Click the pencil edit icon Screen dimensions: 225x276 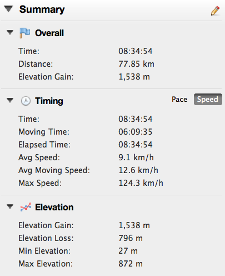tap(216, 11)
